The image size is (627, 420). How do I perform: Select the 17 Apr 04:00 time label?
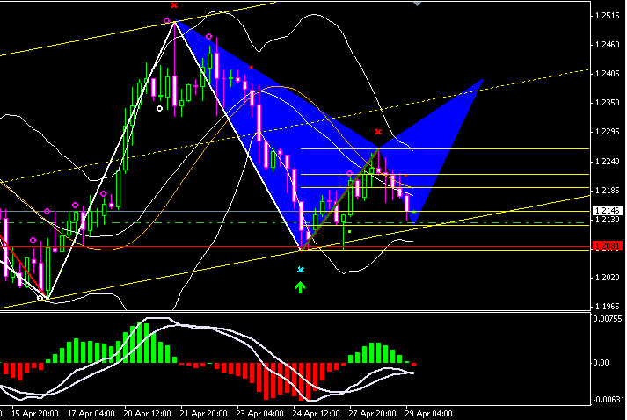pyautogui.click(x=91, y=413)
